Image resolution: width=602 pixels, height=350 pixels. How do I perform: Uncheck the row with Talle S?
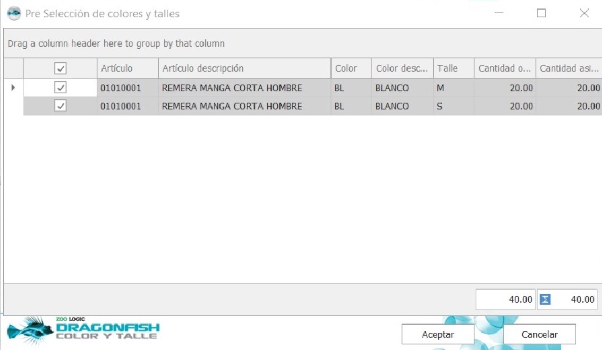pyautogui.click(x=62, y=105)
